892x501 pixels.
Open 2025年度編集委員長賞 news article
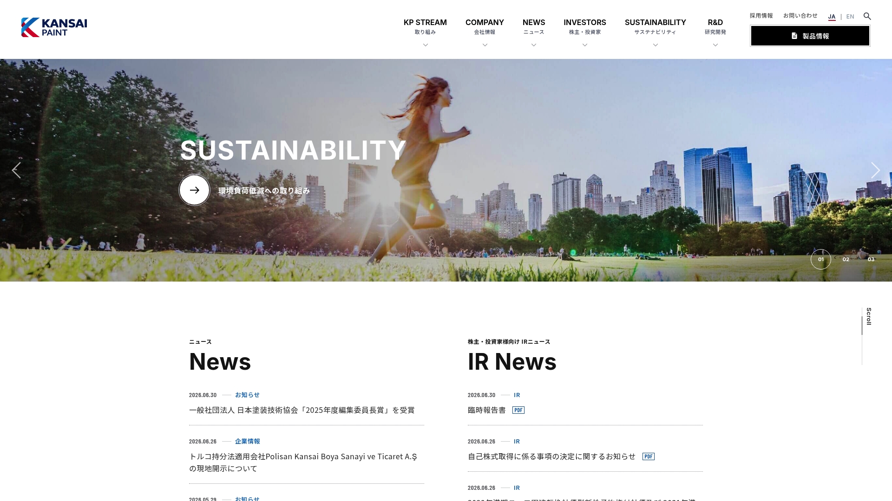coord(302,410)
